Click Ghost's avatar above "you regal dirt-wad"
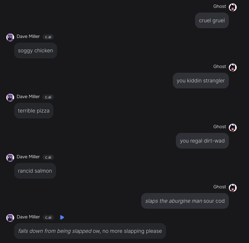The height and width of the screenshot is (243, 249). (233, 128)
